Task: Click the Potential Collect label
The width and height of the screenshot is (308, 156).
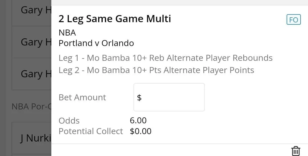Action: pyautogui.click(x=91, y=131)
